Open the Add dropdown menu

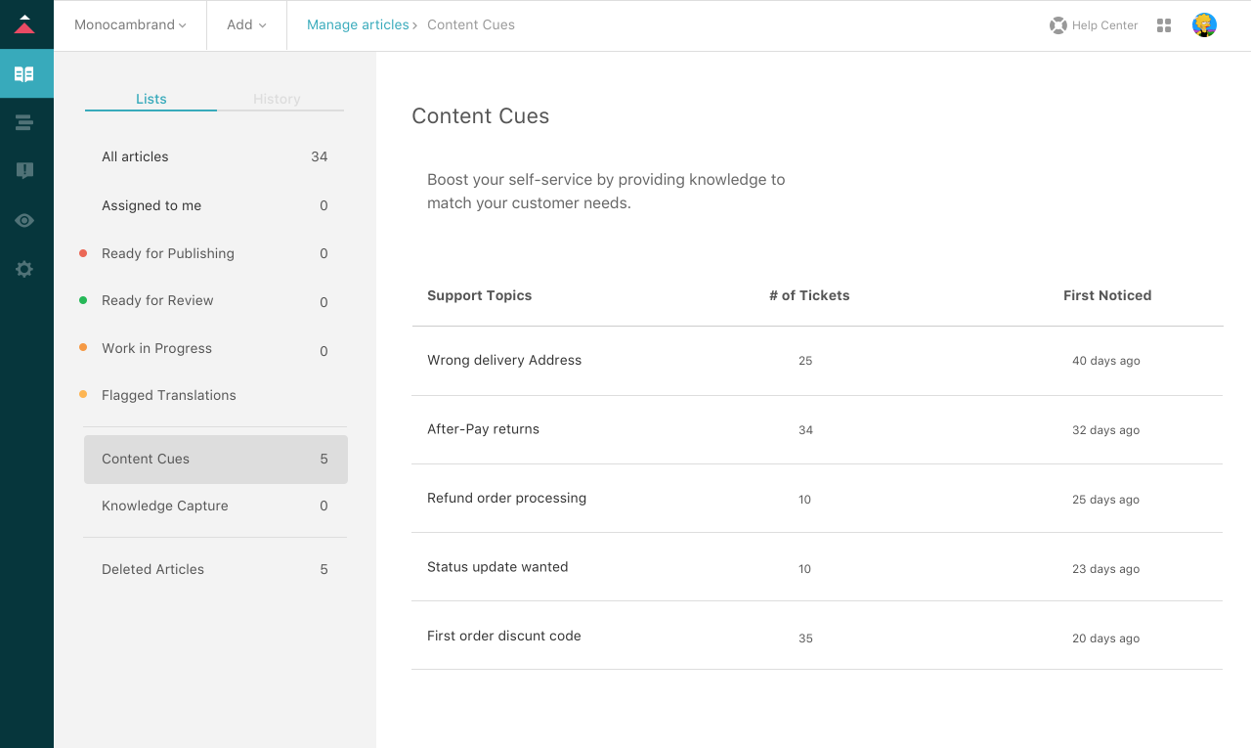pyautogui.click(x=246, y=24)
